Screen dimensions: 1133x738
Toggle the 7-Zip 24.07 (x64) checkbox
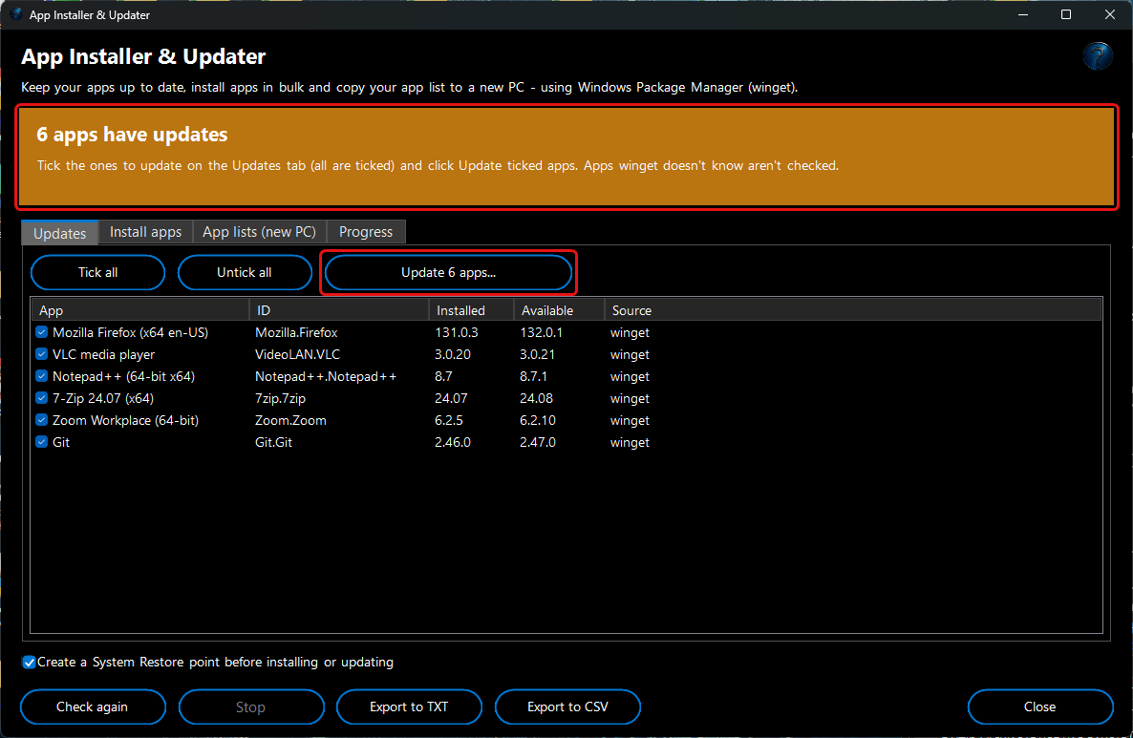point(42,398)
